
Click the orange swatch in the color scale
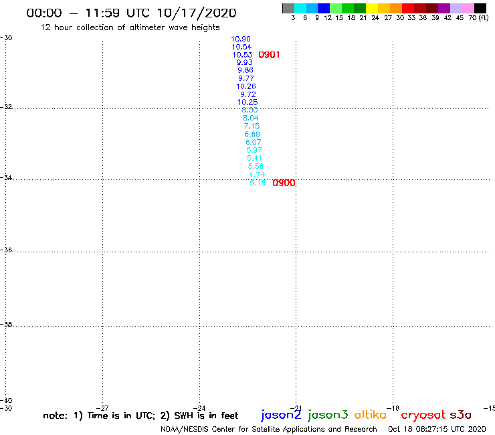396,8
